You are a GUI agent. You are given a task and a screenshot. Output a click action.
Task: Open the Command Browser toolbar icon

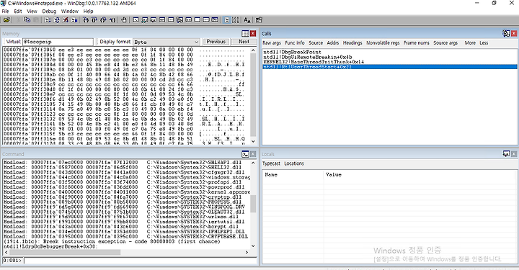tap(215, 20)
